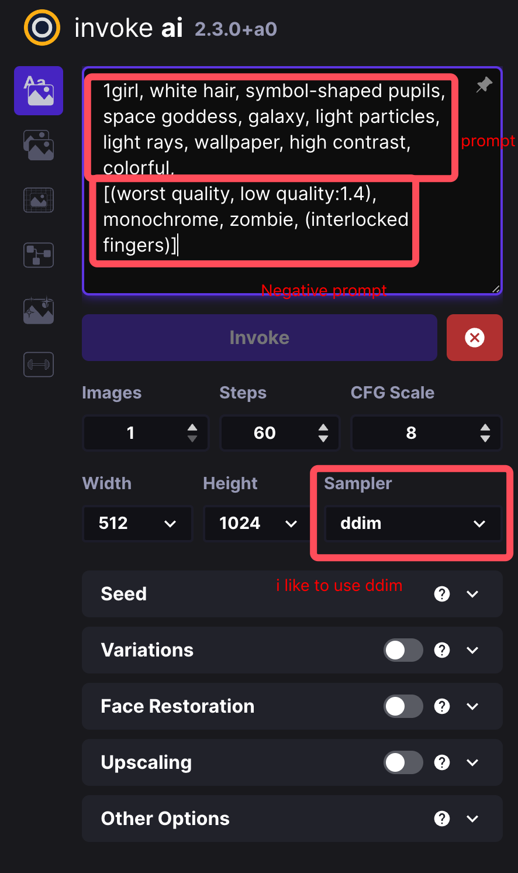The image size is (518, 873).
Task: Click the invoke ai logo
Action: pyautogui.click(x=42, y=28)
